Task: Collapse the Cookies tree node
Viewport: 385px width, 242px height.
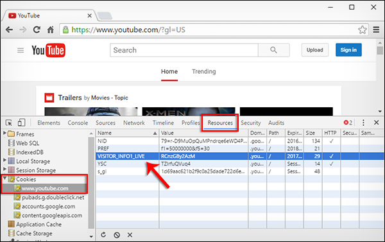Action: click(4, 178)
